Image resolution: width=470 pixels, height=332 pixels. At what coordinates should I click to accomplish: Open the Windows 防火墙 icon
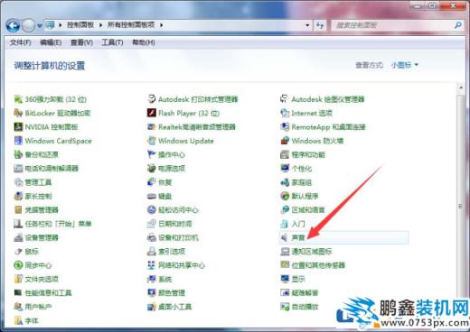285,141
